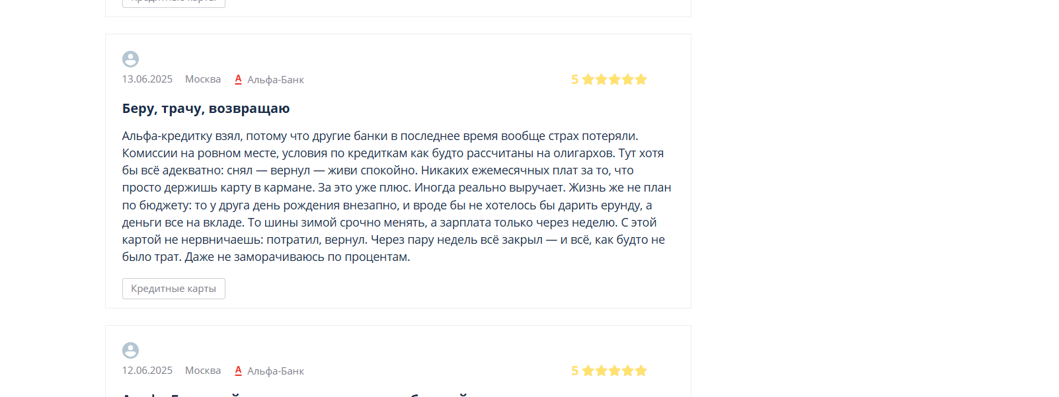The height and width of the screenshot is (397, 1059).
Task: Click the date 13.06.2025 in the review header
Action: pos(147,79)
